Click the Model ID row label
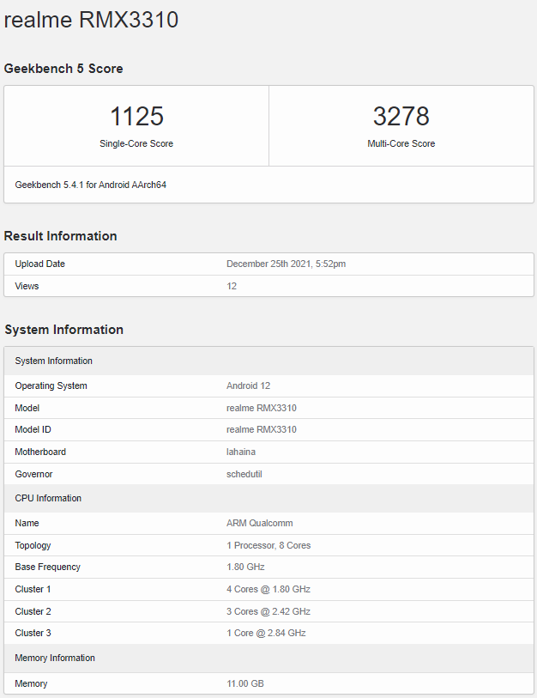The width and height of the screenshot is (537, 698). (33, 429)
